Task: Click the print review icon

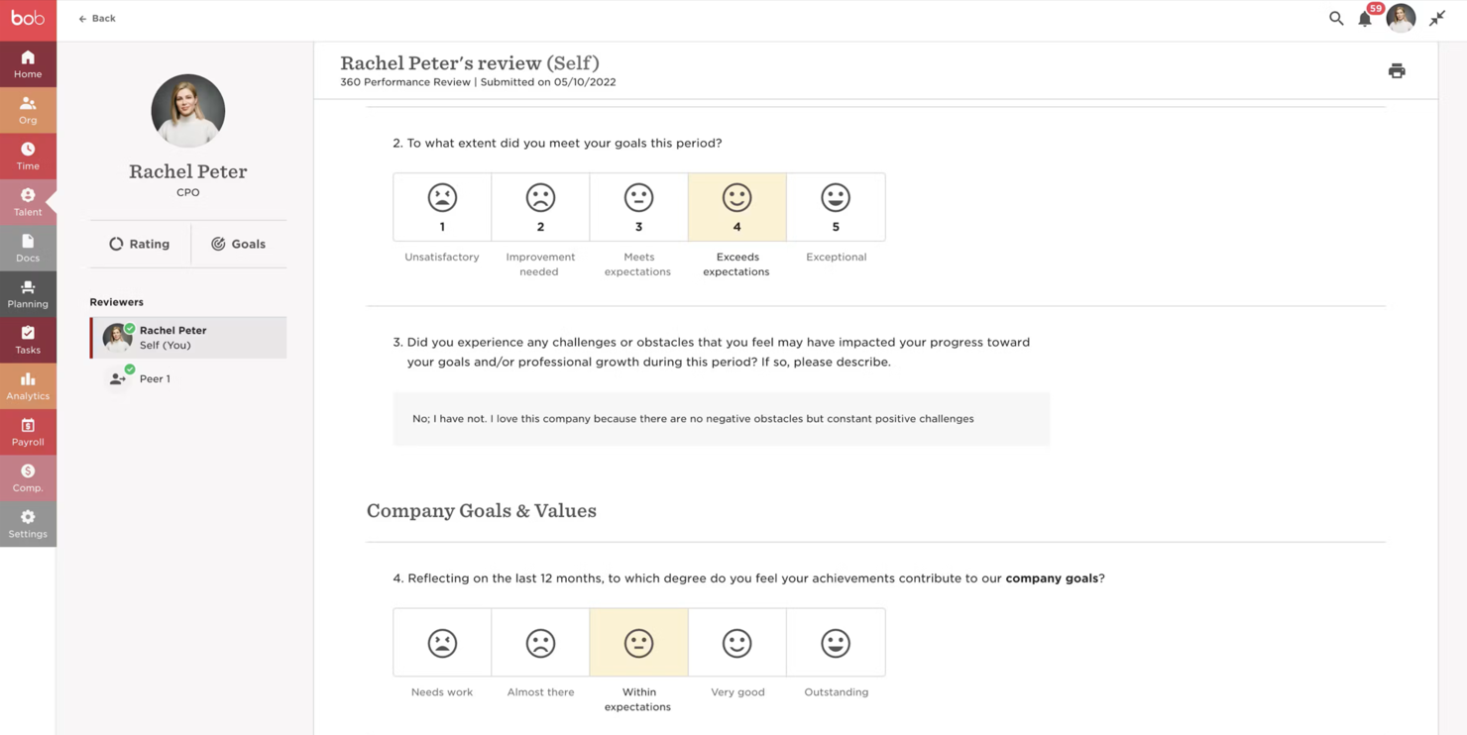Action: (x=1397, y=71)
